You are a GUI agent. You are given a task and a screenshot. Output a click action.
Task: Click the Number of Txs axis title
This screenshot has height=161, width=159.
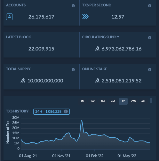(8, 132)
